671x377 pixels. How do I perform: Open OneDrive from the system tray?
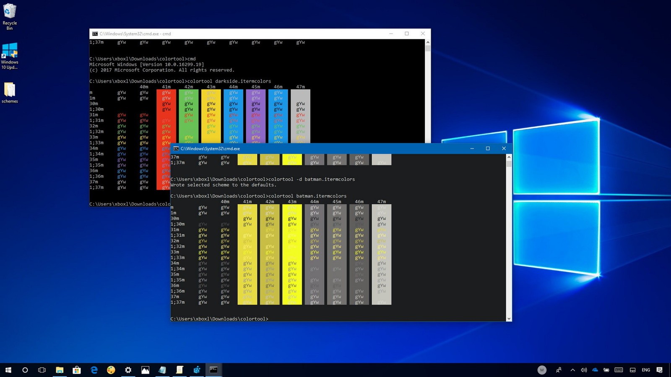pyautogui.click(x=596, y=370)
